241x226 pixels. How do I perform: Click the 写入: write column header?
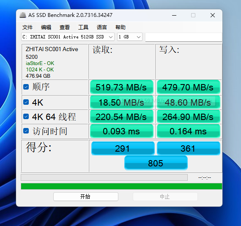[169, 50]
